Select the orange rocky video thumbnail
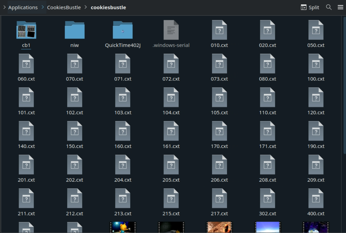This screenshot has width=346, height=233. pos(220,227)
